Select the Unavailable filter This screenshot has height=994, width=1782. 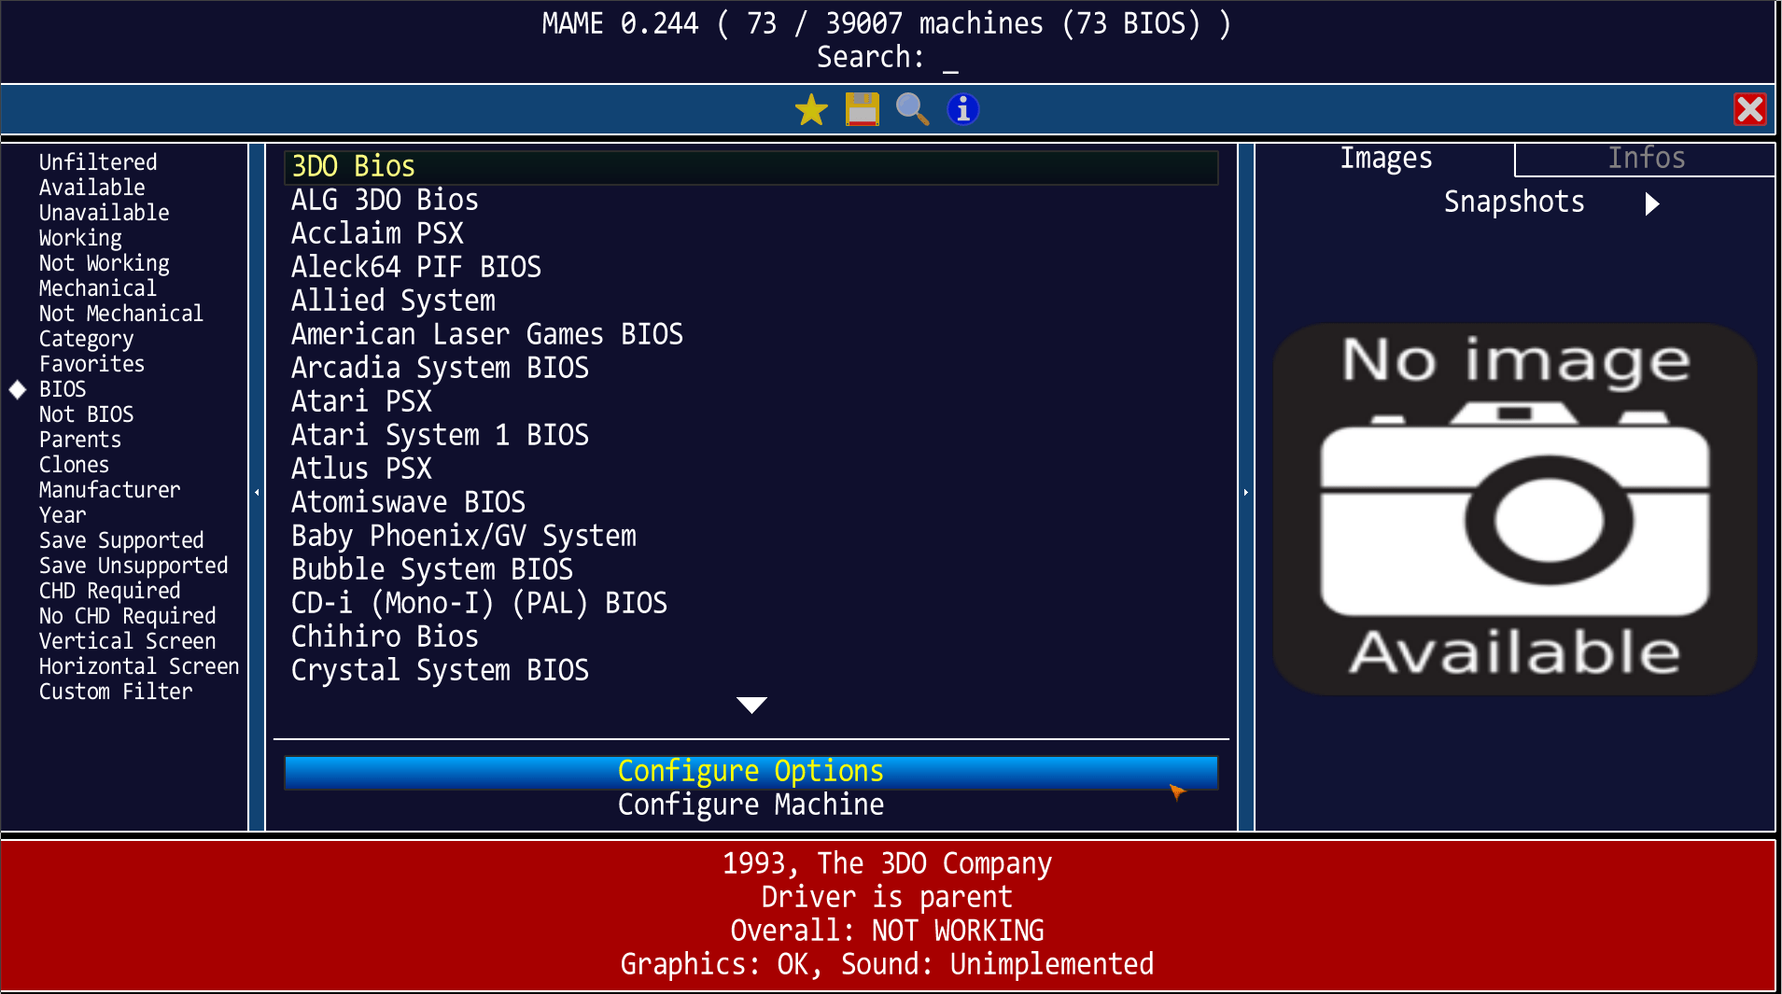pos(104,213)
